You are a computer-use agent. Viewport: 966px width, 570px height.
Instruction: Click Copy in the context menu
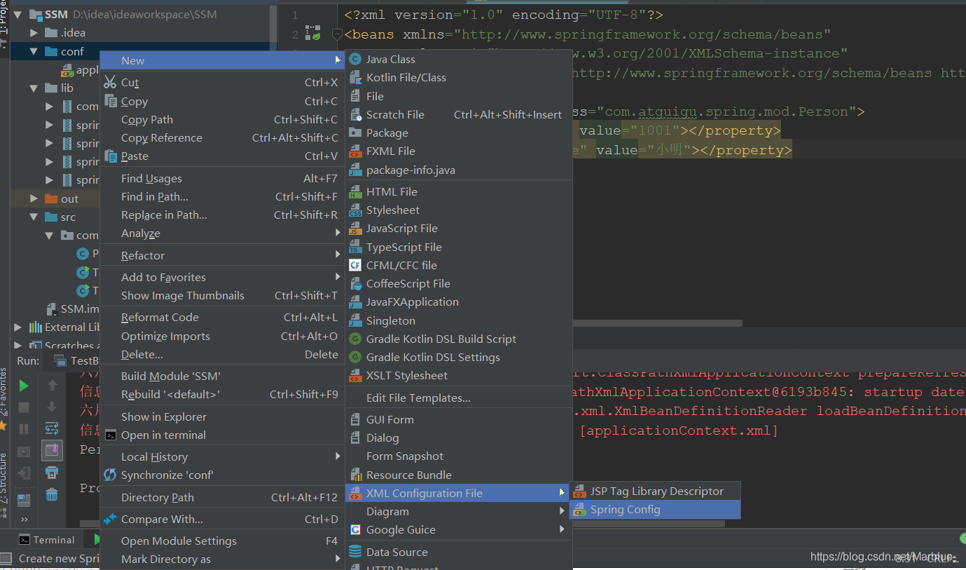(223, 101)
